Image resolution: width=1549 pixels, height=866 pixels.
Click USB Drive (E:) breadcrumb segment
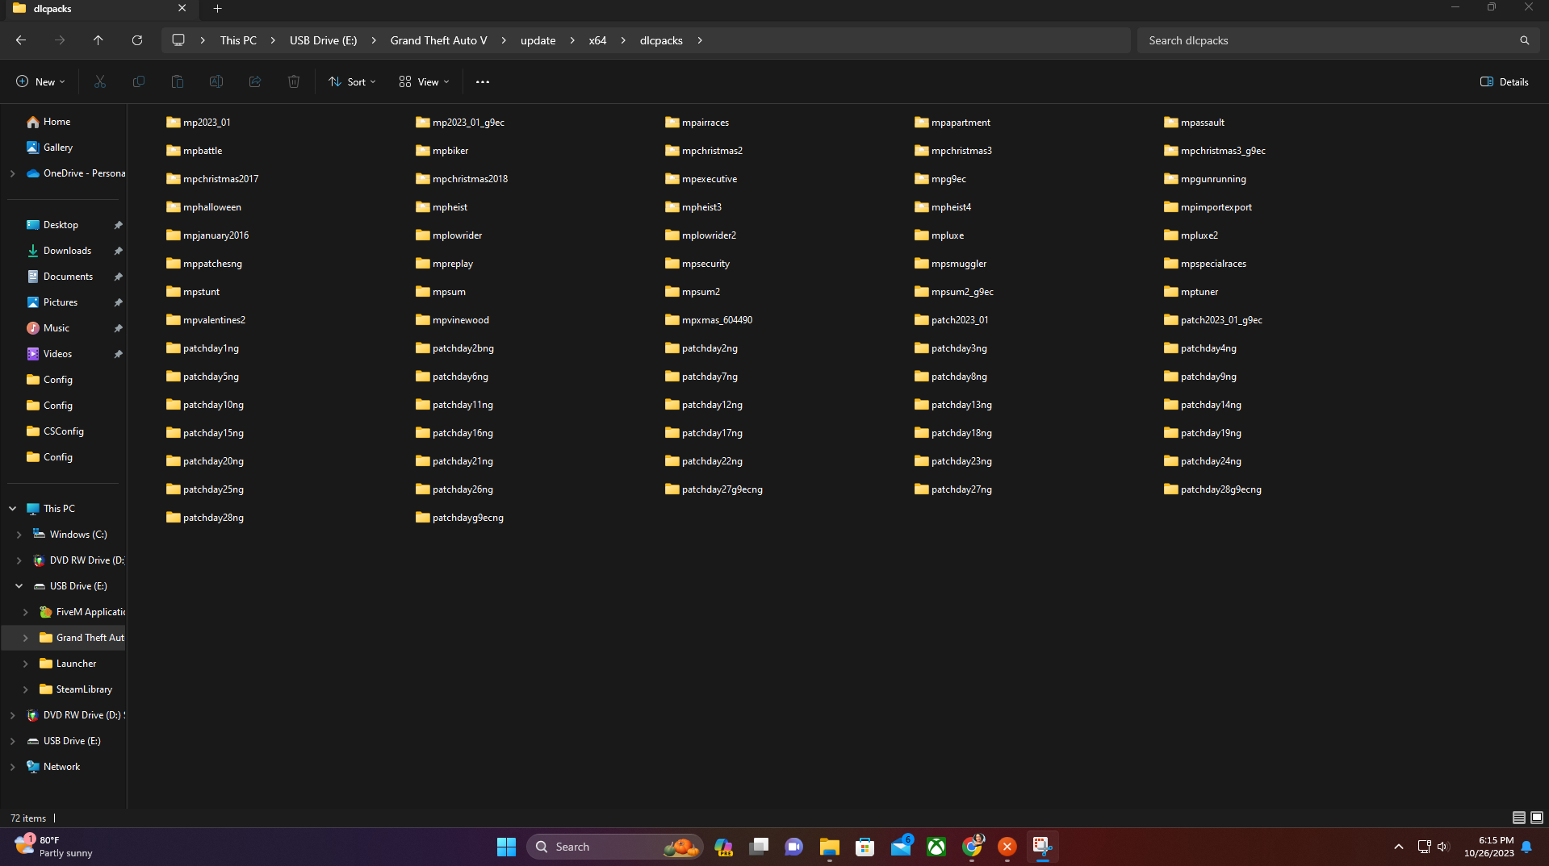click(x=323, y=40)
